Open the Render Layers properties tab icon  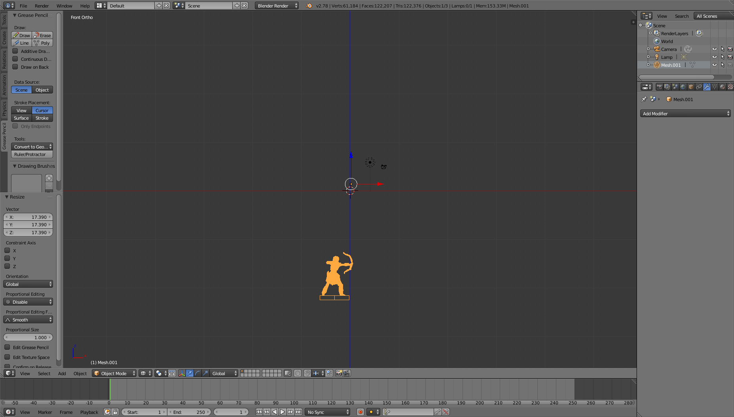pyautogui.click(x=667, y=87)
